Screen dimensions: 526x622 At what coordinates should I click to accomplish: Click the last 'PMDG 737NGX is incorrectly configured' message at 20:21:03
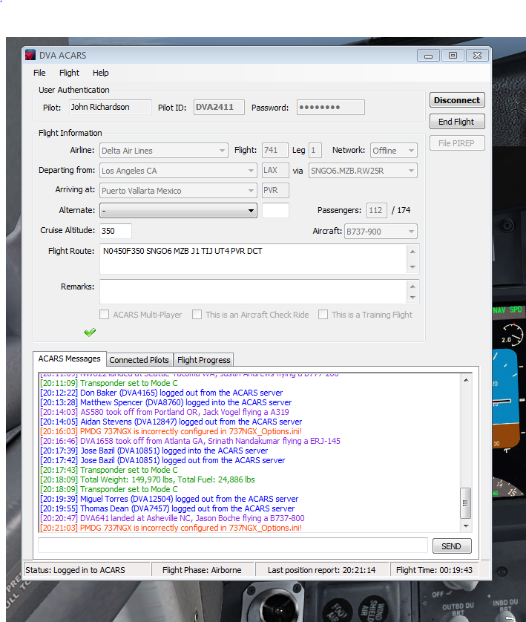point(171,528)
